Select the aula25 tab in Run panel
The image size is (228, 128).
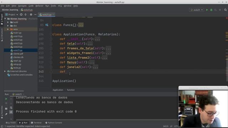click(x=18, y=94)
